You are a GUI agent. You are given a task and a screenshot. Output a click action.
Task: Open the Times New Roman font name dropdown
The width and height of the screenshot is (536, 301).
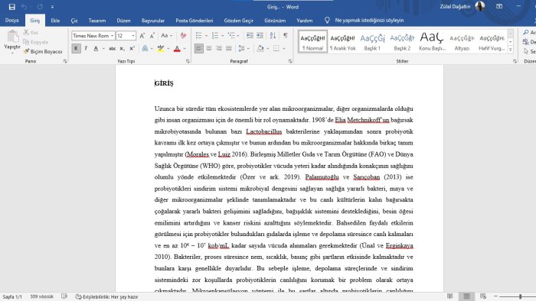112,36
